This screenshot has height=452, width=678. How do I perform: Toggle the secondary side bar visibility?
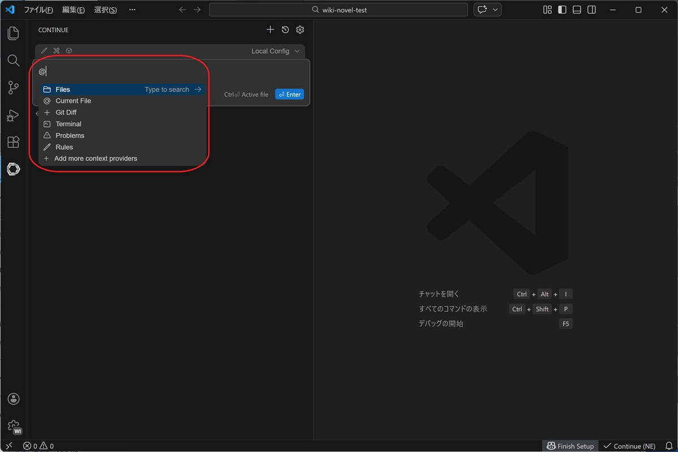point(592,10)
